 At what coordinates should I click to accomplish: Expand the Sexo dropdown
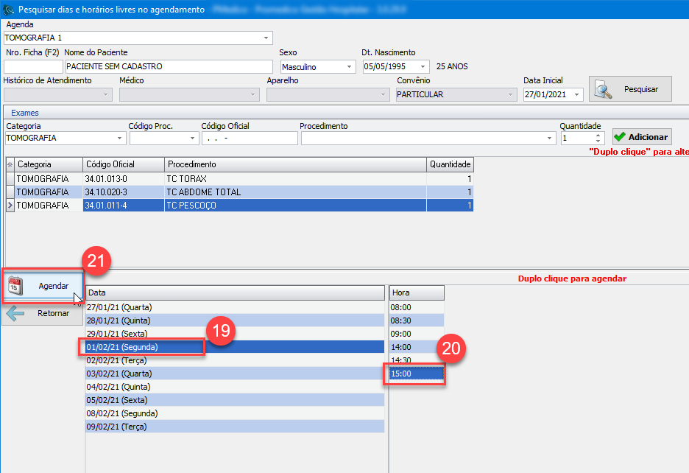[x=349, y=66]
